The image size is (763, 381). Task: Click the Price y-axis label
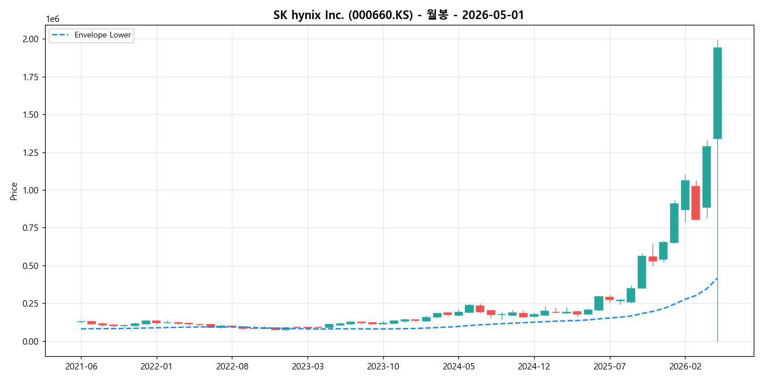pos(14,190)
